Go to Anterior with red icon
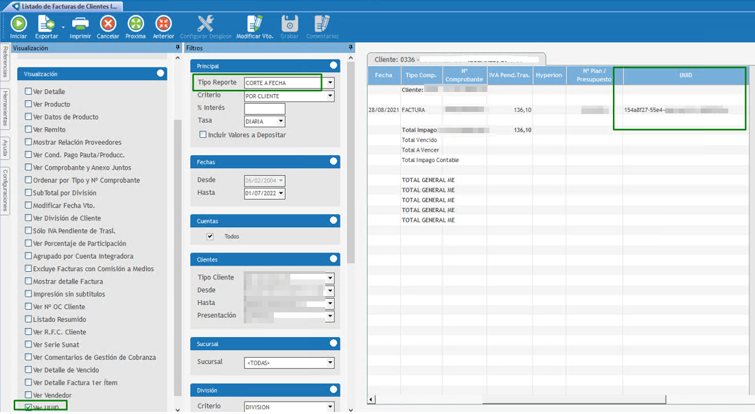Screen dimensions: 755x414 coord(164,23)
